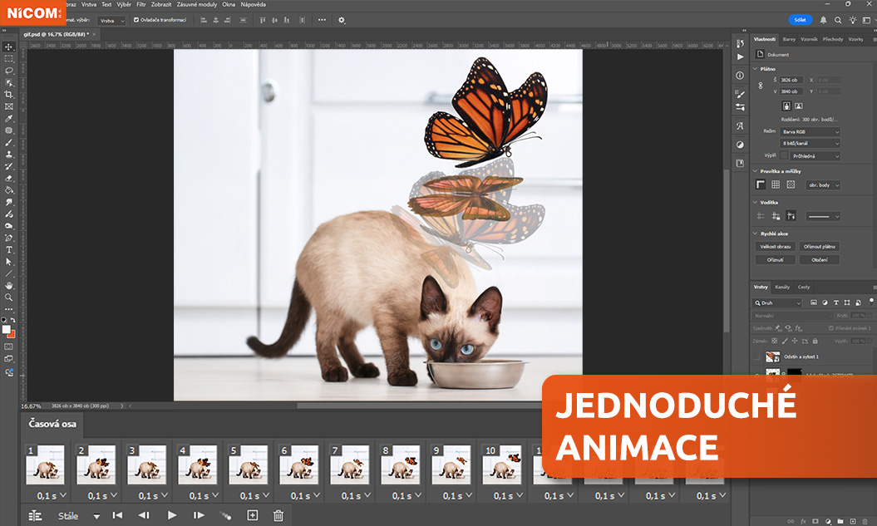Image resolution: width=877 pixels, height=526 pixels.
Task: Toggle visibility of Odstín a sytost 1 layer
Action: [x=756, y=356]
